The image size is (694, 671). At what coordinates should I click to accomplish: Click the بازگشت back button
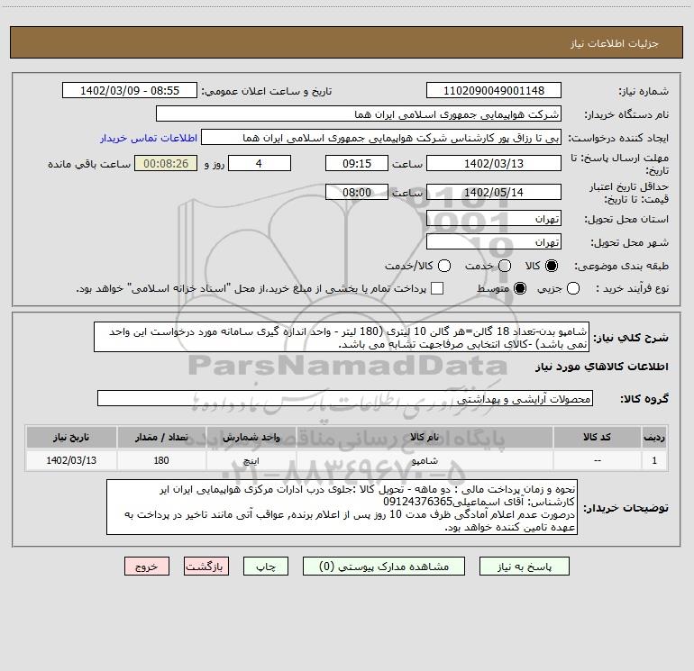[206, 567]
